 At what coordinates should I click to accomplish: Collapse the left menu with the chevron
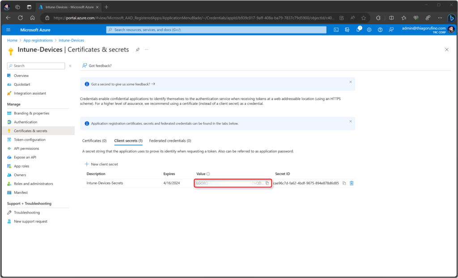[71, 65]
